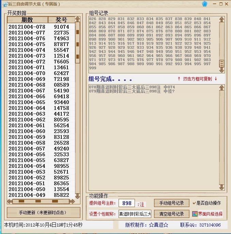Select row 20121004-062
231x234 pixels.
[41, 119]
